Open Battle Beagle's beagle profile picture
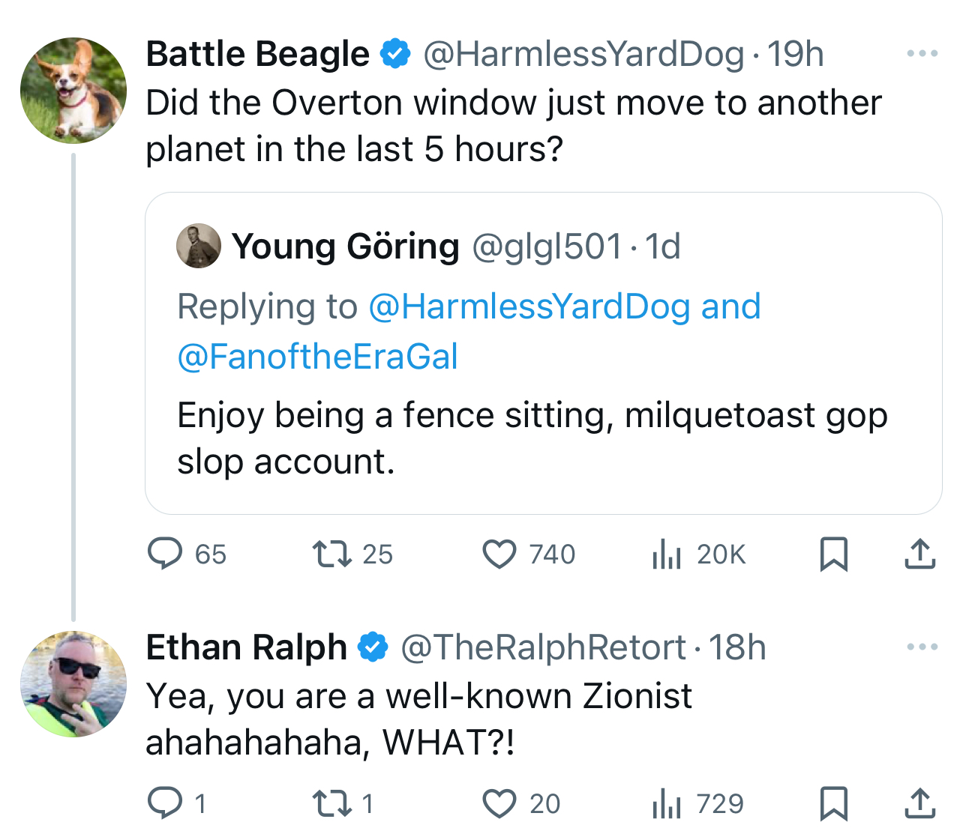Image resolution: width=963 pixels, height=834 pixels. 73,90
